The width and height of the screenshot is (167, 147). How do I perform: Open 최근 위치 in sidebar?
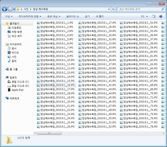pyautogui.click(x=17, y=36)
